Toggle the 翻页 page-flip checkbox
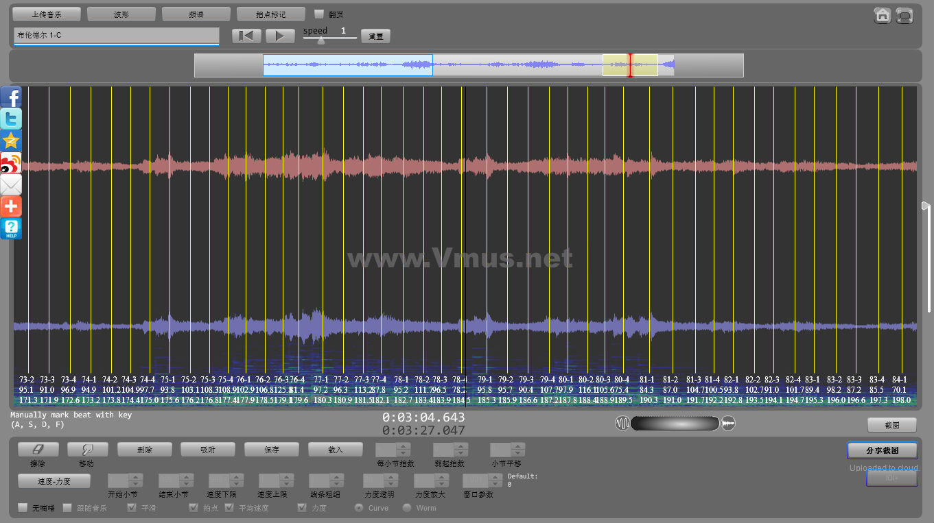This screenshot has width=934, height=523. 318,14
